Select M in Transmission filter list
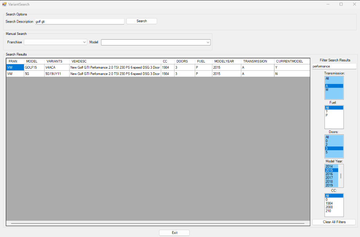This screenshot has width=360, height=237. [334, 90]
